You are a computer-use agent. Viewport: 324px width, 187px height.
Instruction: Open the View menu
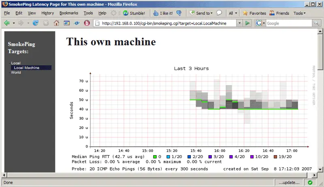tap(32, 13)
